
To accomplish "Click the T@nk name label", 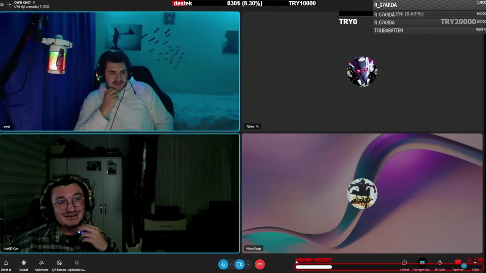I will pos(252,127).
